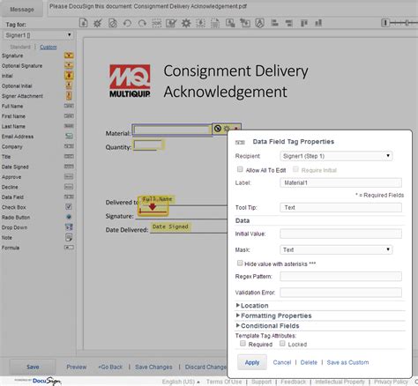Viewport: 418px width, 386px height.
Task: Click the Regex Pattern input field
Action: coord(341,276)
